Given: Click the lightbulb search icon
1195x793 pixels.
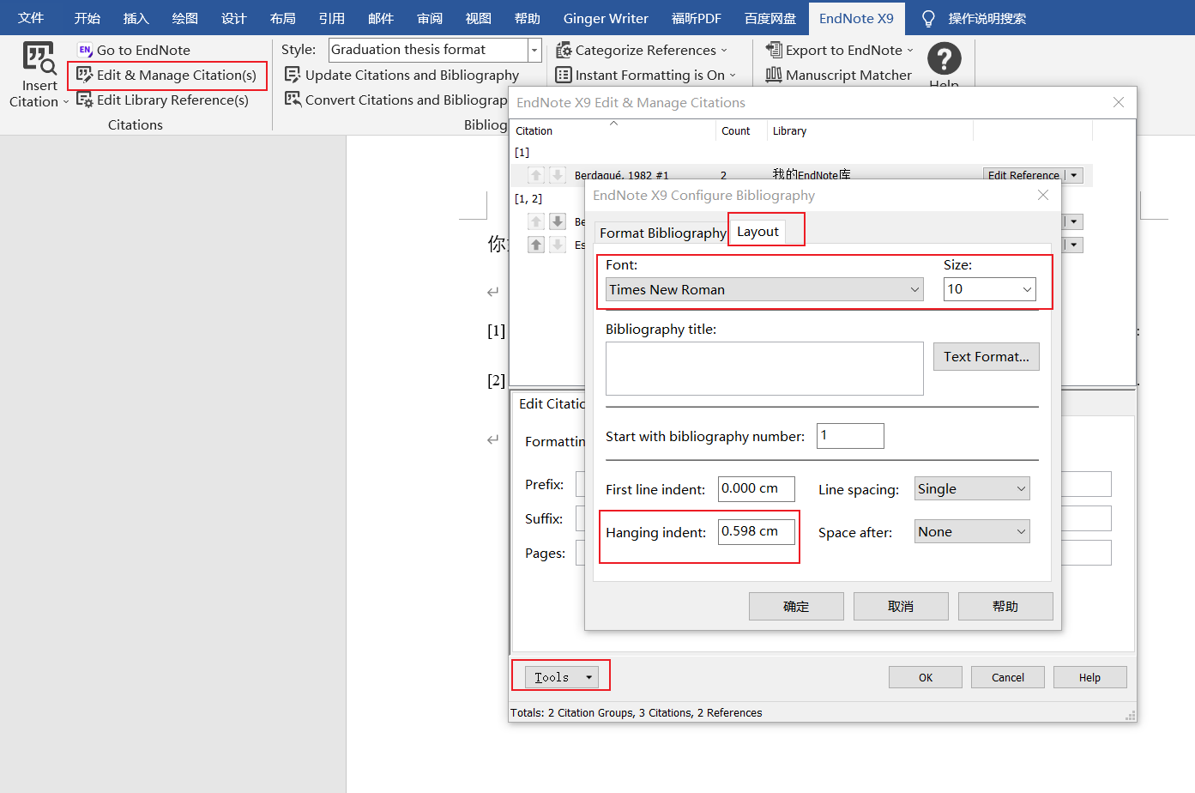Looking at the screenshot, I should click(928, 18).
